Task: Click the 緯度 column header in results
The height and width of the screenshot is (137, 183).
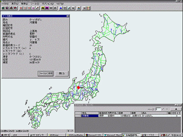Action: 136,113
